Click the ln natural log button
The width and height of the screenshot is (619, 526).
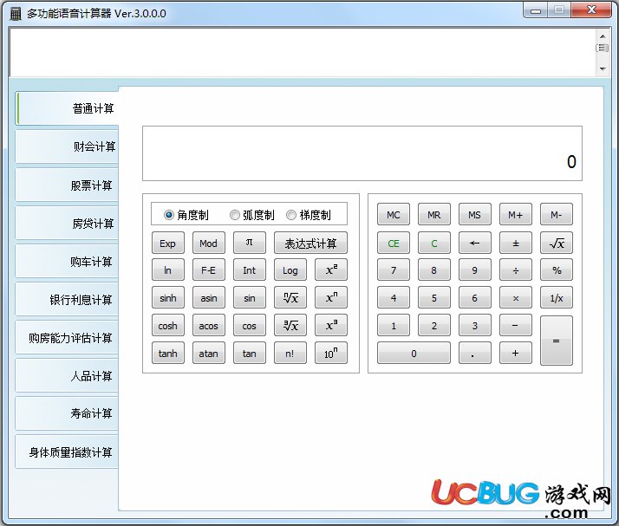pos(168,269)
